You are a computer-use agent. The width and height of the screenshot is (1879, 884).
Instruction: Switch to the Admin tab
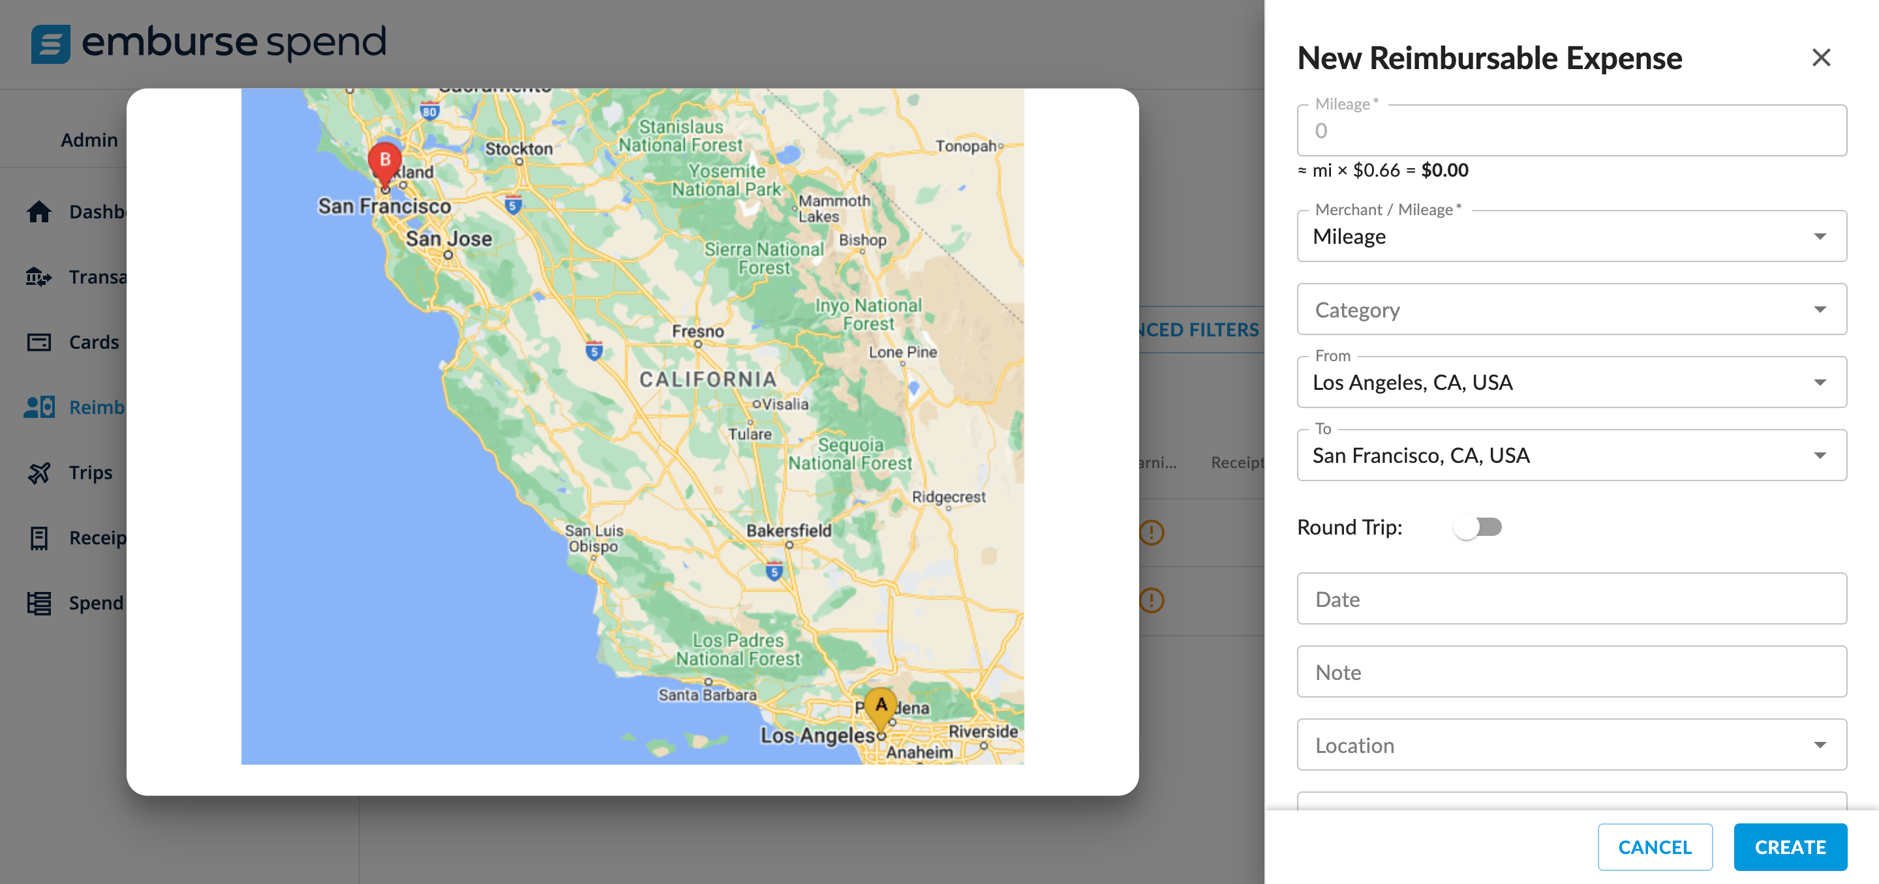88,140
